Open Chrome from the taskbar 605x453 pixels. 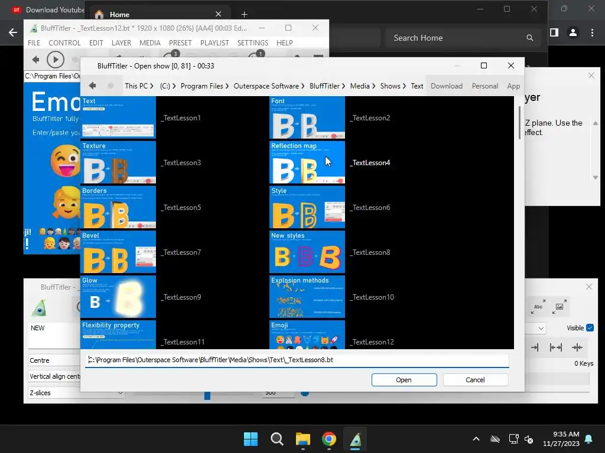pyautogui.click(x=329, y=439)
